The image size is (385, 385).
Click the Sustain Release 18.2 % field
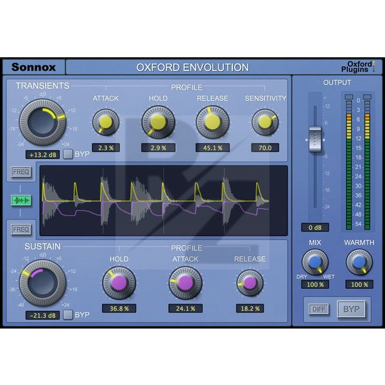(x=250, y=309)
